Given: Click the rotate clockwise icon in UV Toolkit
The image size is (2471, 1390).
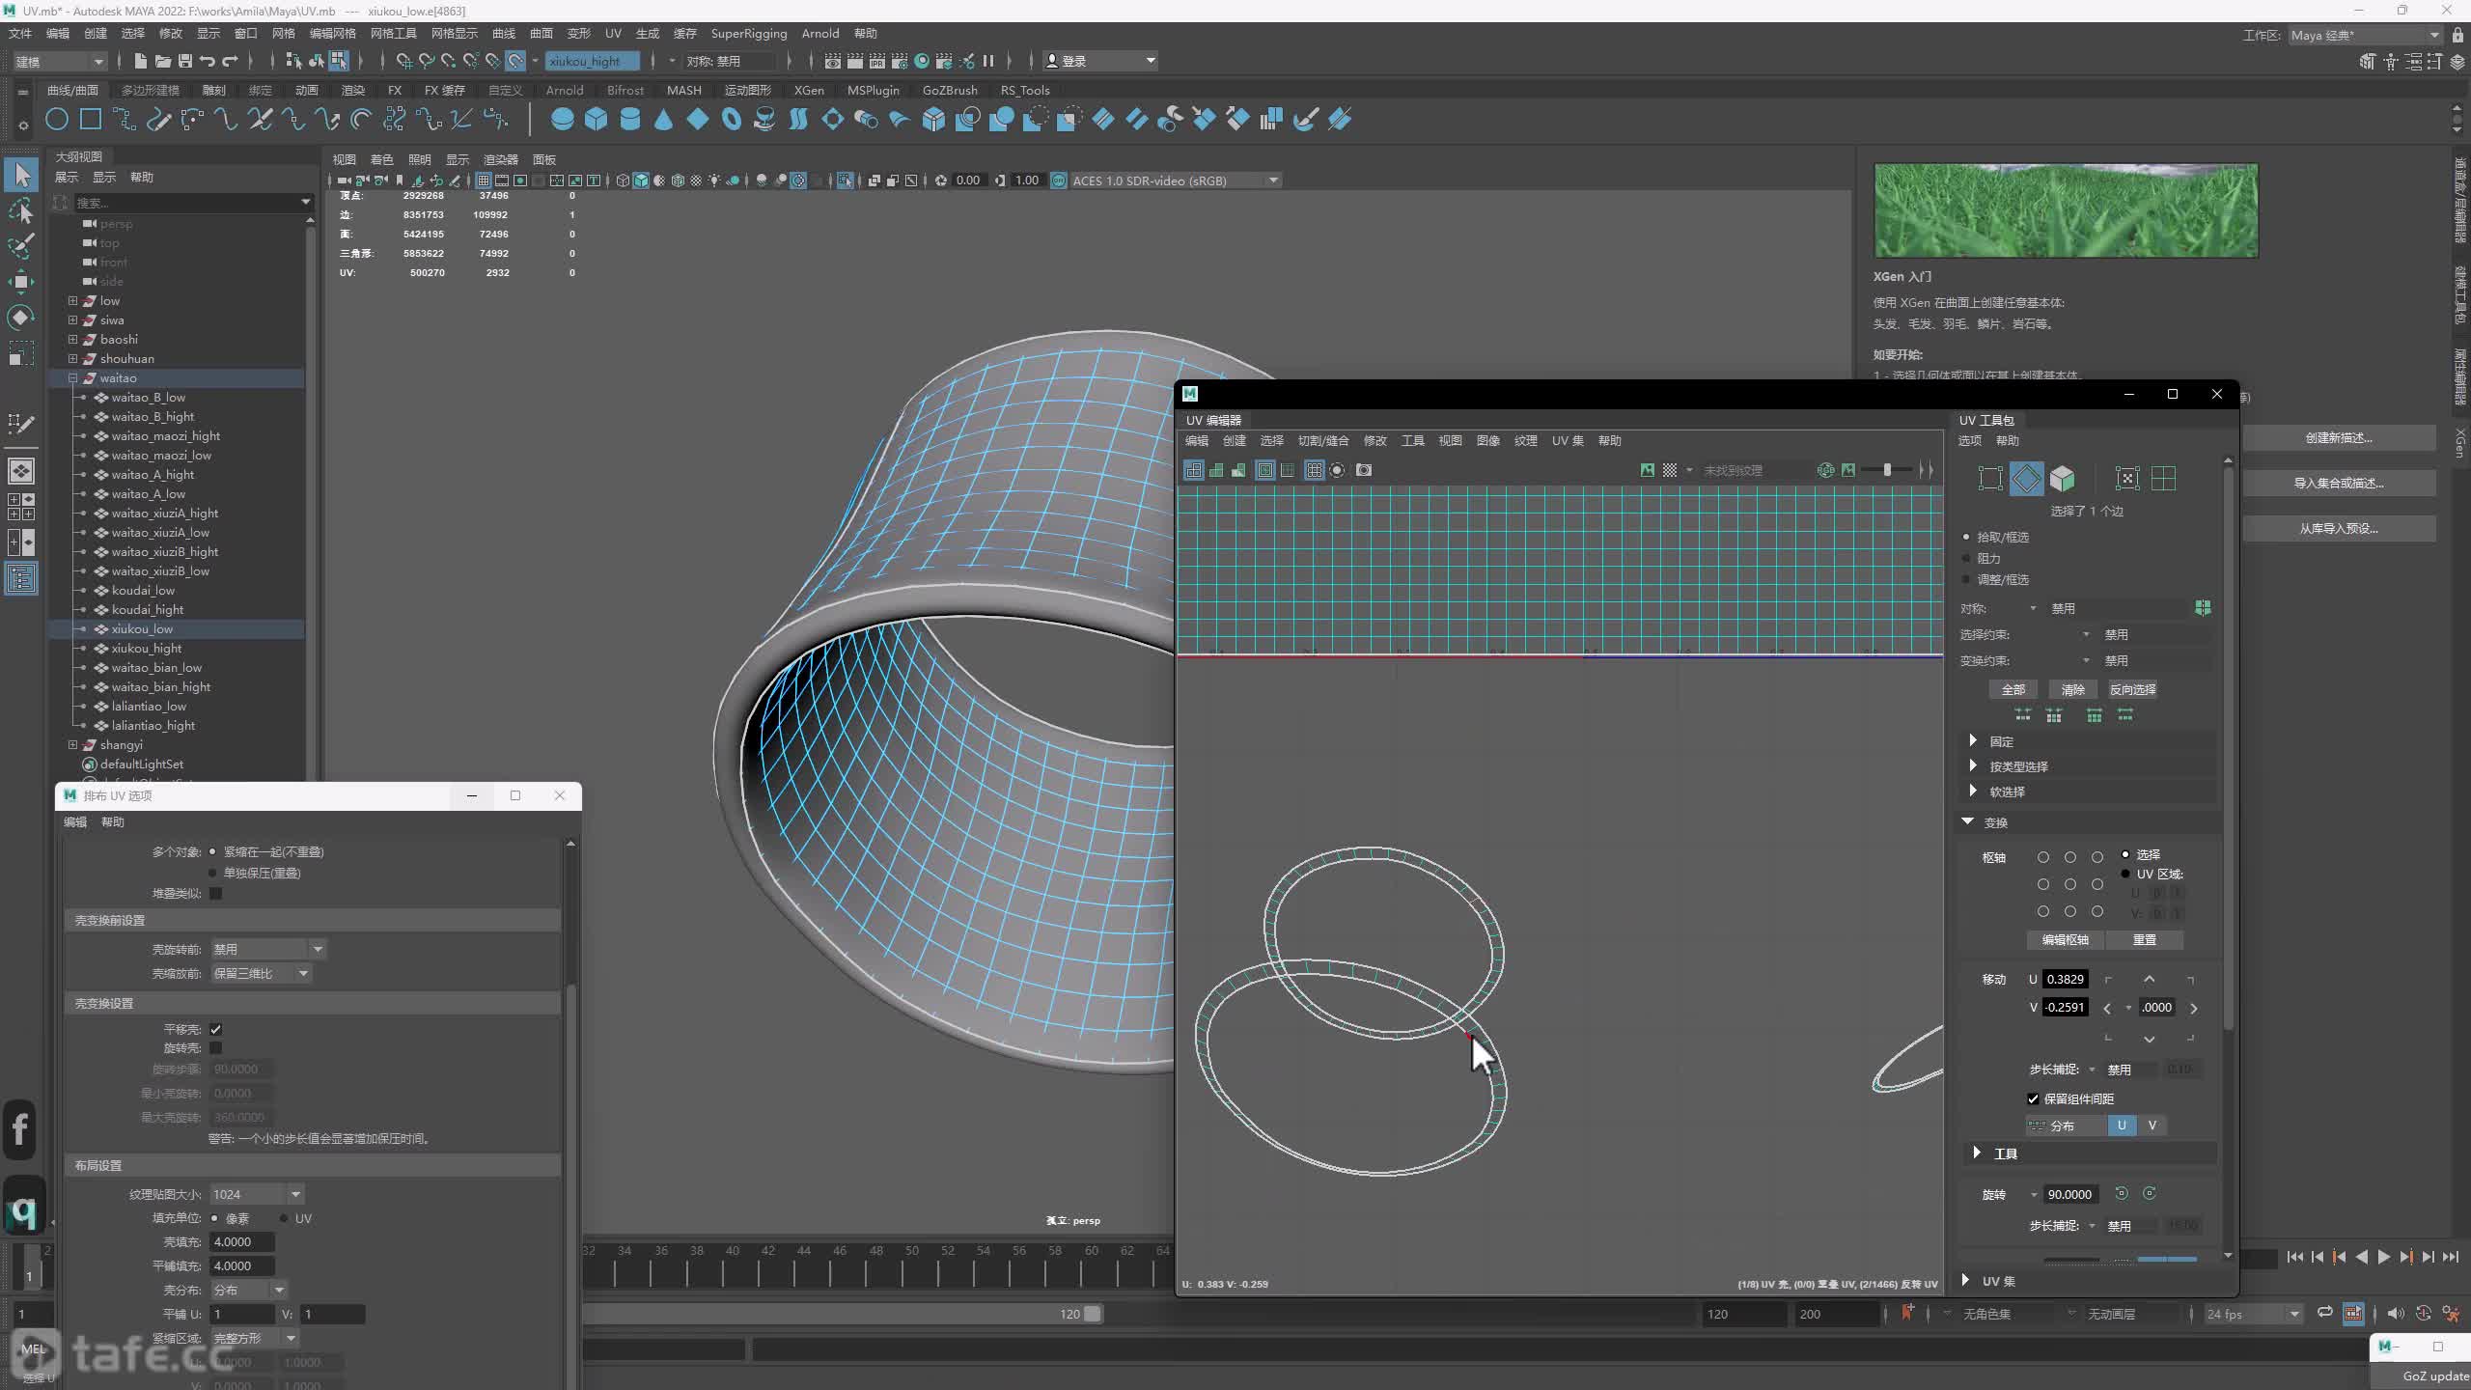Looking at the screenshot, I should (x=2150, y=1194).
